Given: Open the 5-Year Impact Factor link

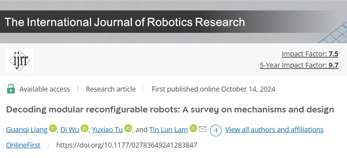Looking at the screenshot, I should (x=299, y=65).
